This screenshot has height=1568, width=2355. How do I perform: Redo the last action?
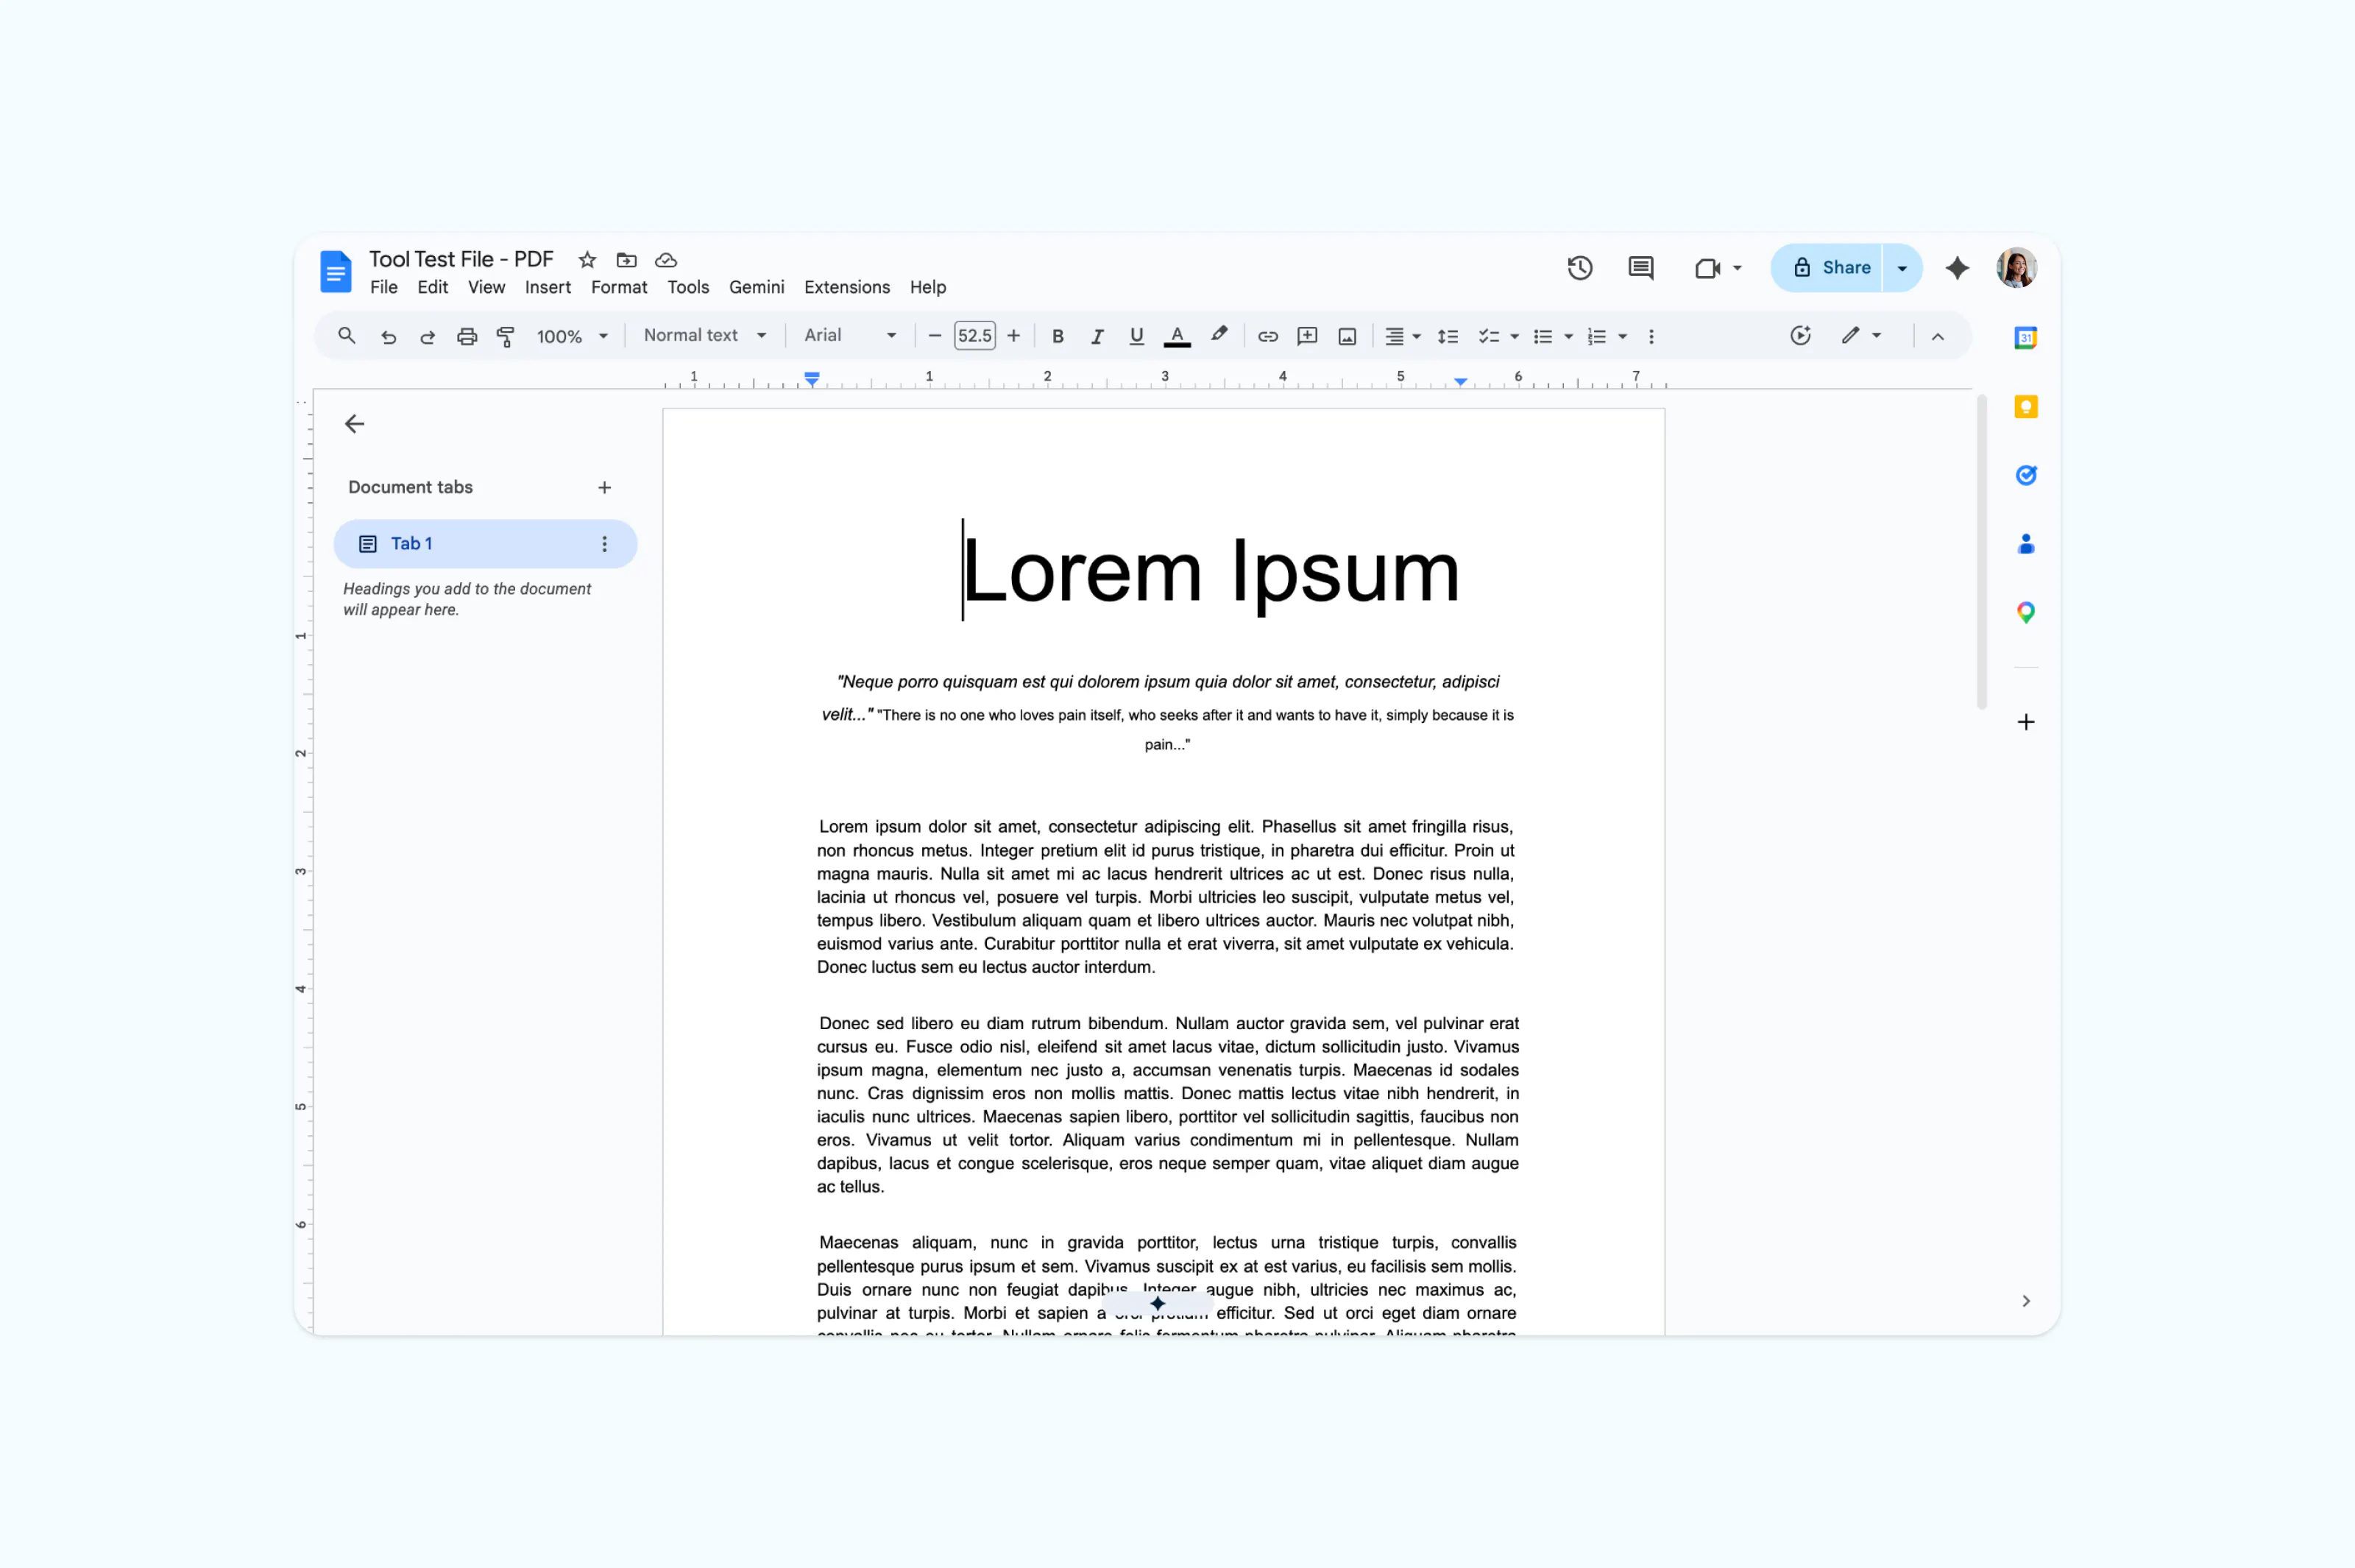click(427, 337)
